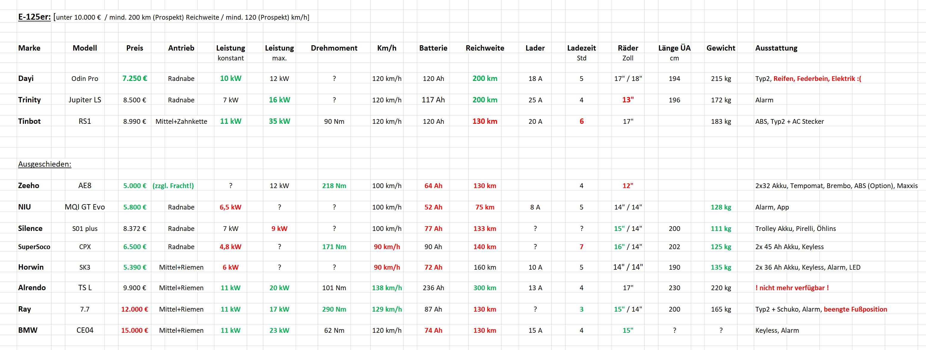The image size is (926, 350).
Task: Select the red '! nicht mehr verfügbar !' cell
Action: [x=791, y=288]
